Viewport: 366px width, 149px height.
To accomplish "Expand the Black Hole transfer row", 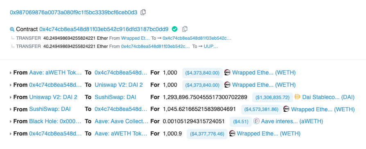I will point(11,122).
